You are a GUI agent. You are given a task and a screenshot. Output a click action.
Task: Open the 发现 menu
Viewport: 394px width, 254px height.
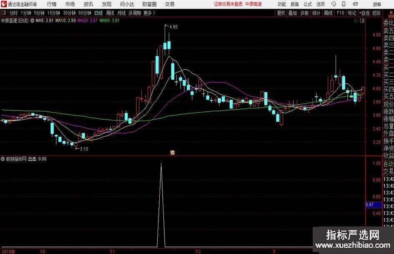(107, 4)
